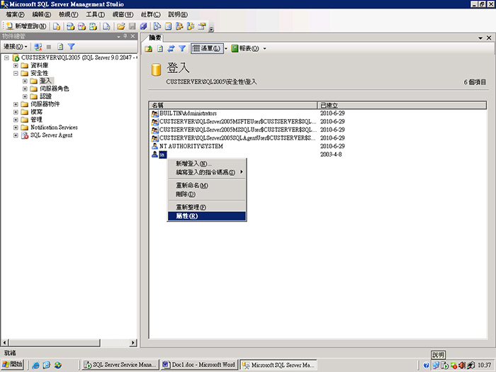Open the 編輯 (Edit) menu
Viewport: 496px width, 372px height.
tap(41, 15)
